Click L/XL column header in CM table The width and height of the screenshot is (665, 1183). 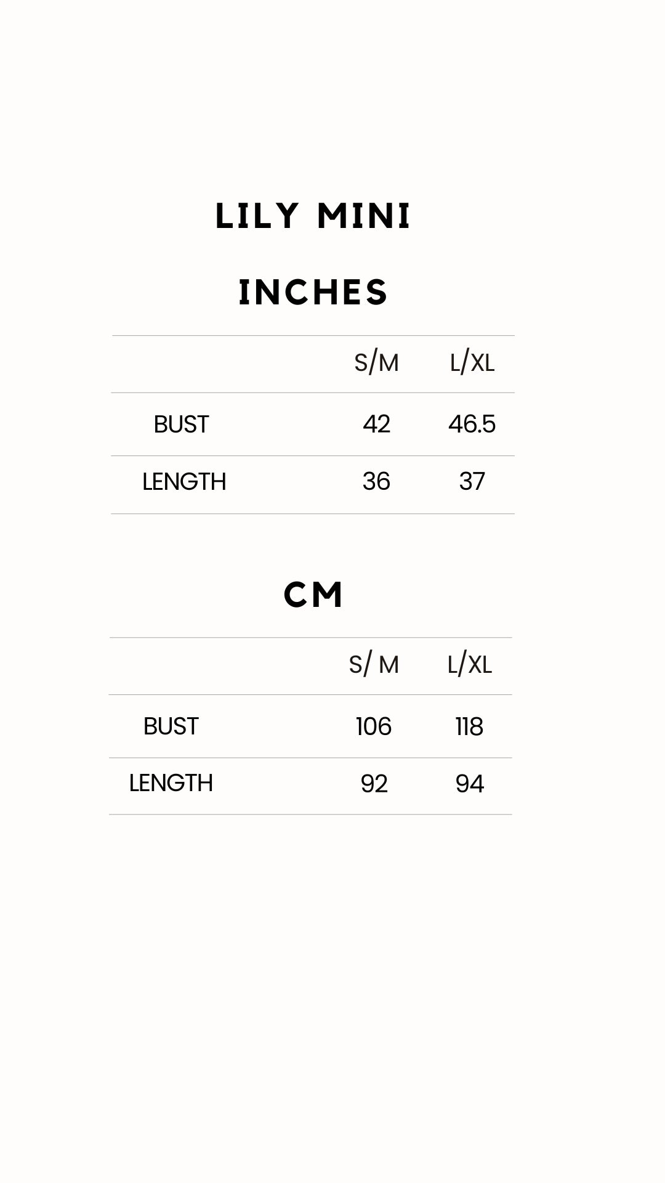pos(470,665)
